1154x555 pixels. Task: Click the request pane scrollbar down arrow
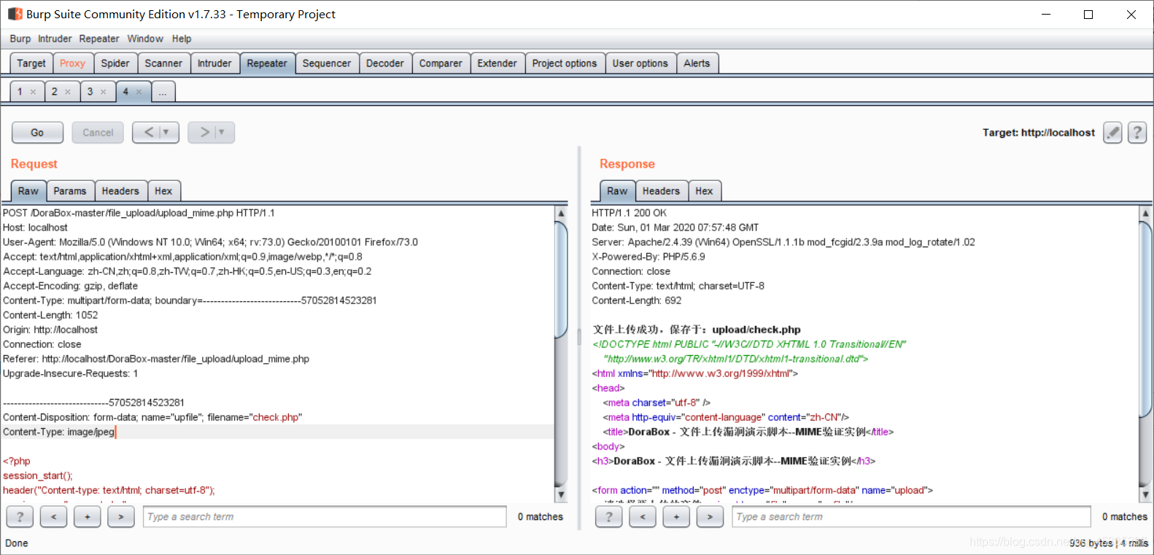pyautogui.click(x=561, y=494)
